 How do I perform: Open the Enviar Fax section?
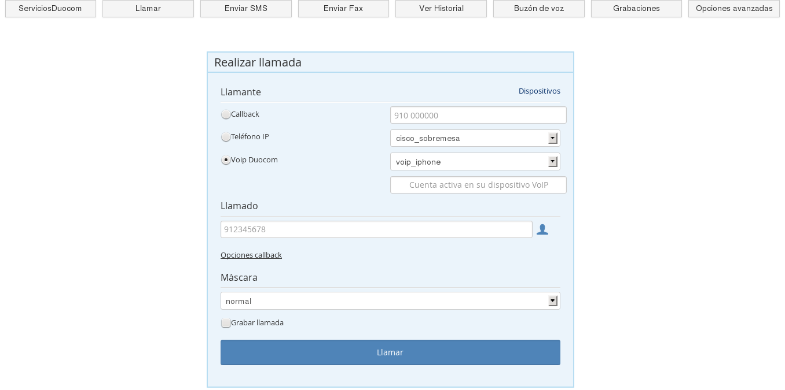point(343,9)
